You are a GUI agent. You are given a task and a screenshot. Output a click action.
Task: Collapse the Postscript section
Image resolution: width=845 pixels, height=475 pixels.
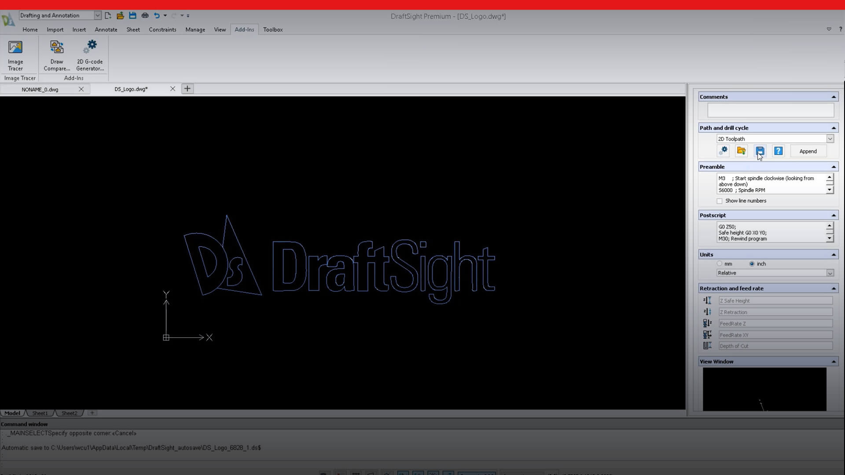pyautogui.click(x=834, y=215)
